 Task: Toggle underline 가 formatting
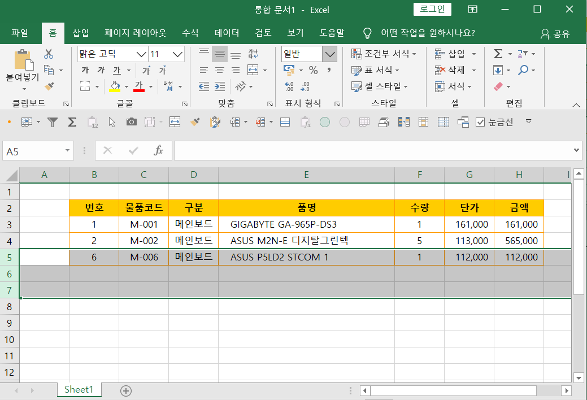pos(117,70)
